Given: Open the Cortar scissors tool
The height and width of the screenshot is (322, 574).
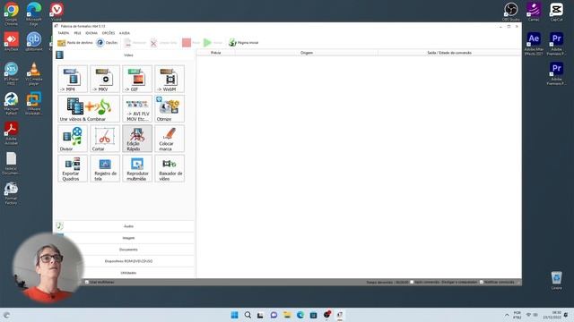Looking at the screenshot, I should [105, 139].
